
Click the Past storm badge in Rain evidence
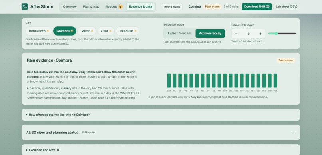point(286,60)
